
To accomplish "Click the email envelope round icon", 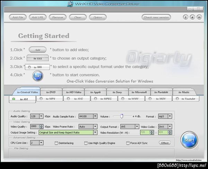I will click(x=199, y=17).
